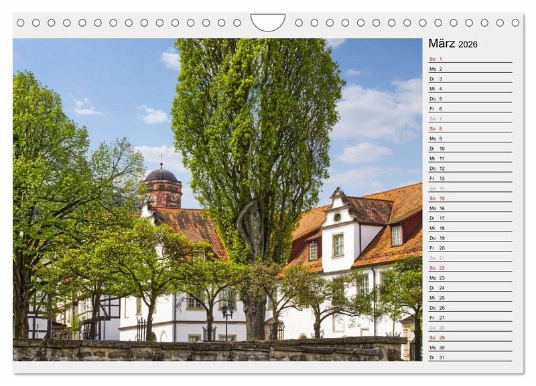Select Sunday 8 in the date list

tap(470, 128)
